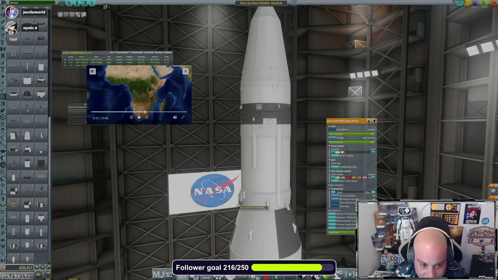The height and width of the screenshot is (280, 498).
Task: Skip the video forward ten seconds
Action: pos(147,117)
